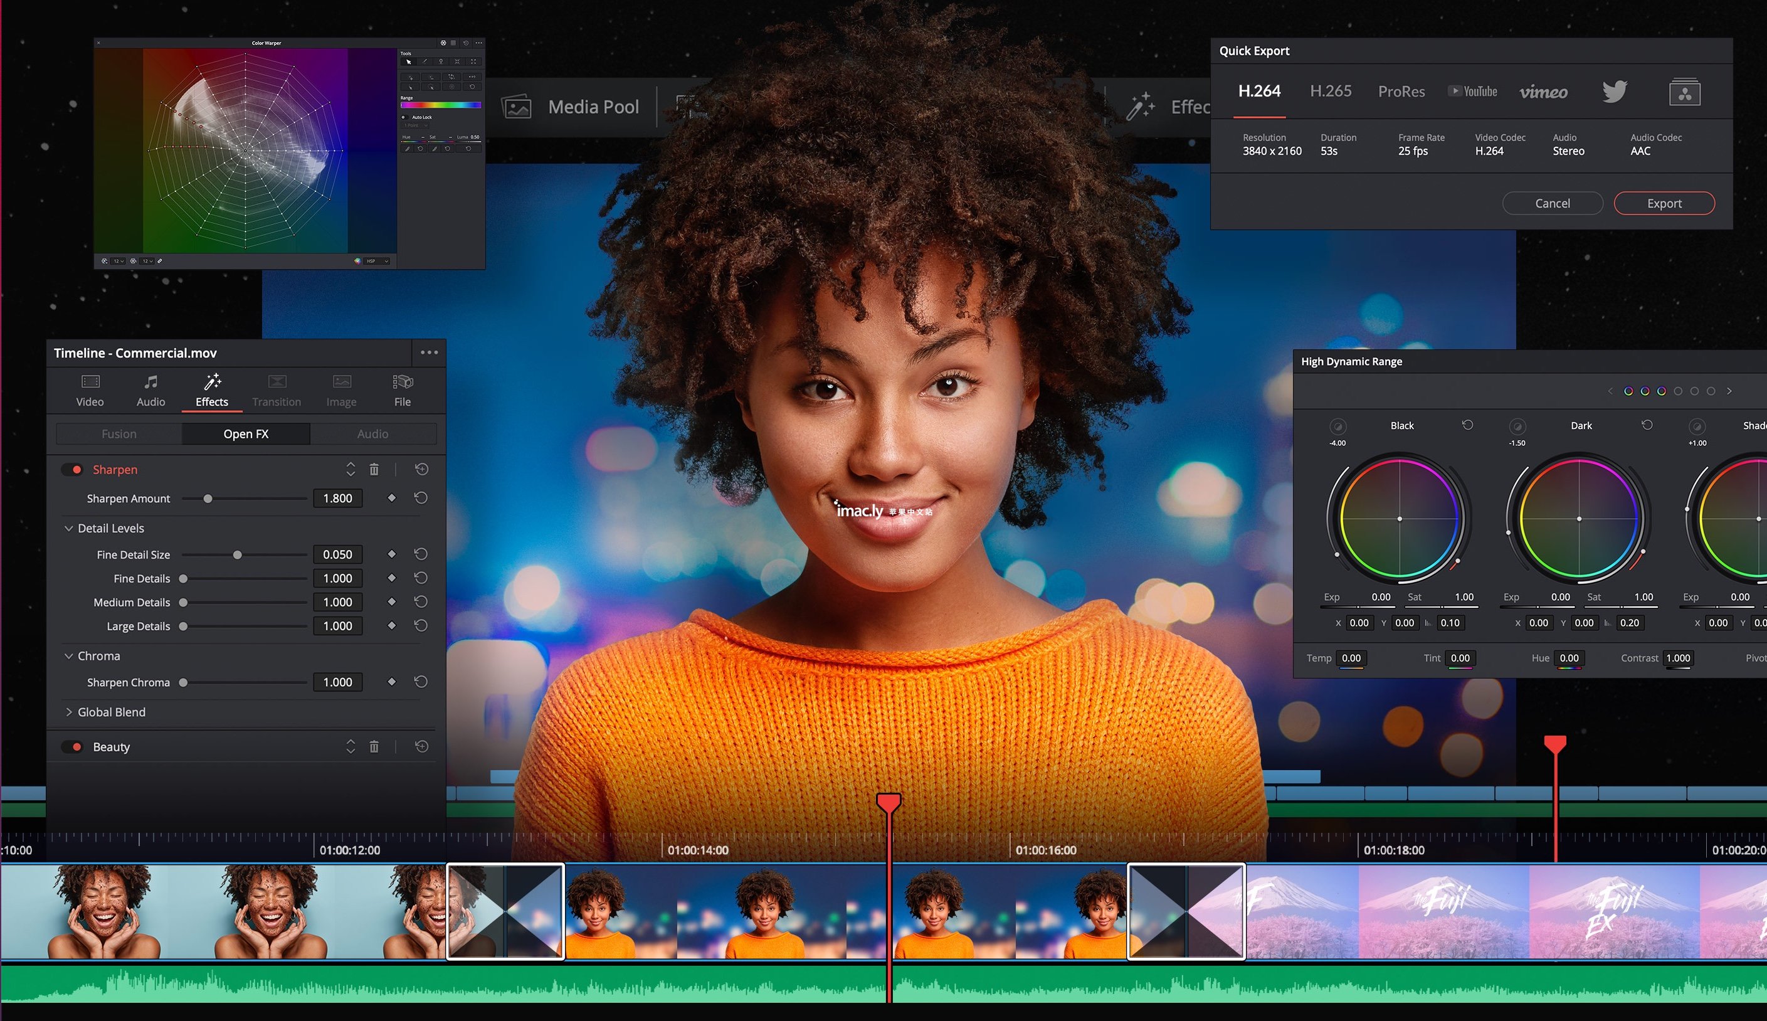This screenshot has height=1021, width=1767.
Task: Delete the Beauty effect with trash icon
Action: tap(374, 747)
